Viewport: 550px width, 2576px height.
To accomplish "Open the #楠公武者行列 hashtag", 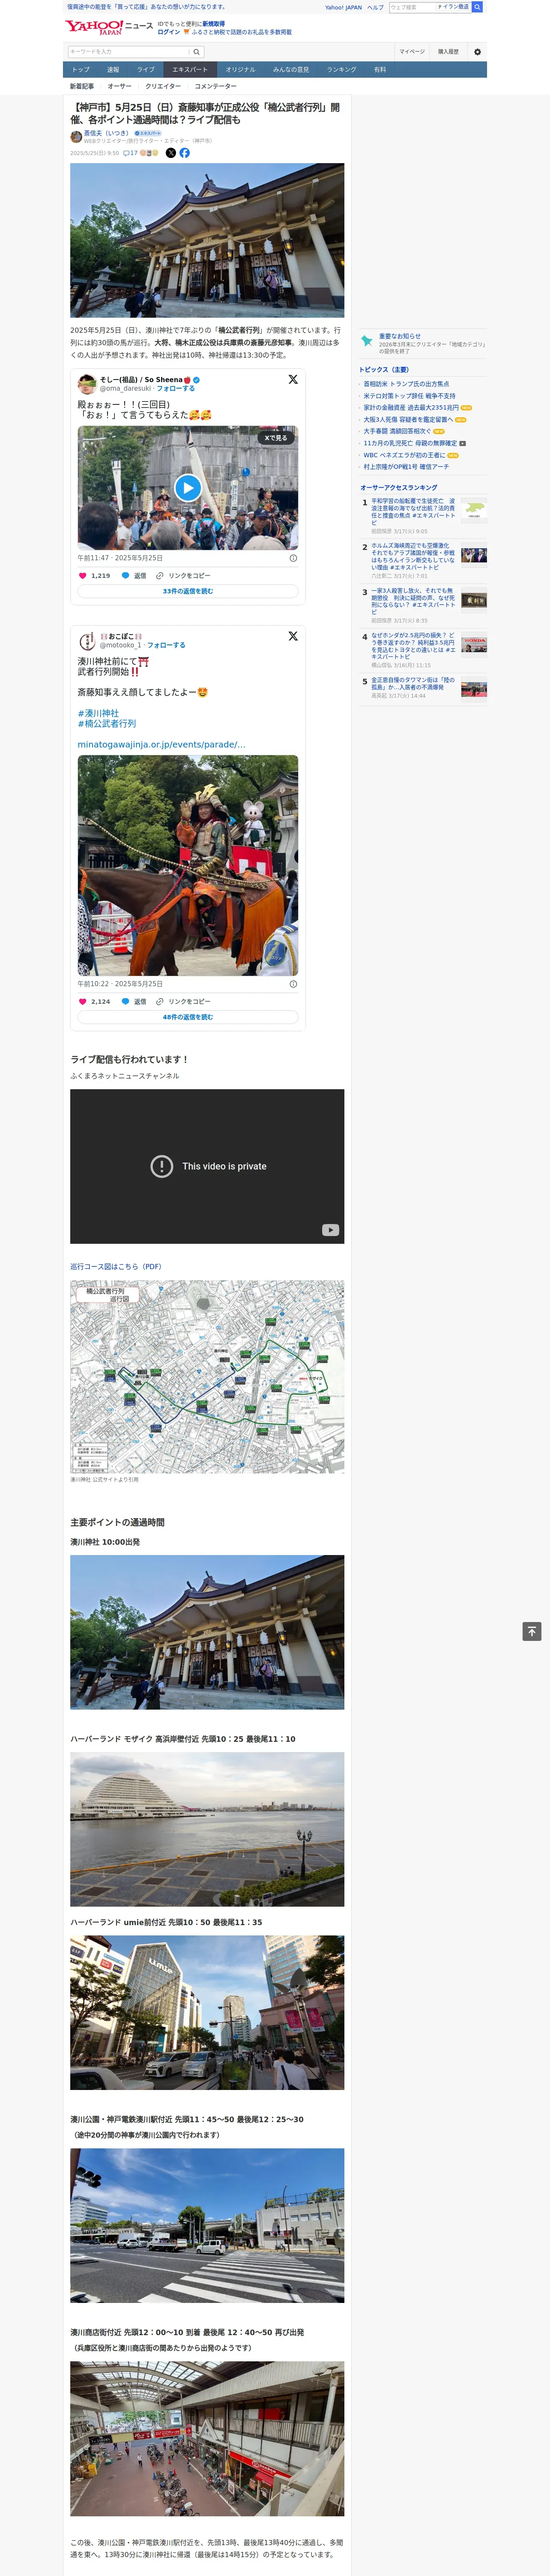I will click(x=107, y=723).
